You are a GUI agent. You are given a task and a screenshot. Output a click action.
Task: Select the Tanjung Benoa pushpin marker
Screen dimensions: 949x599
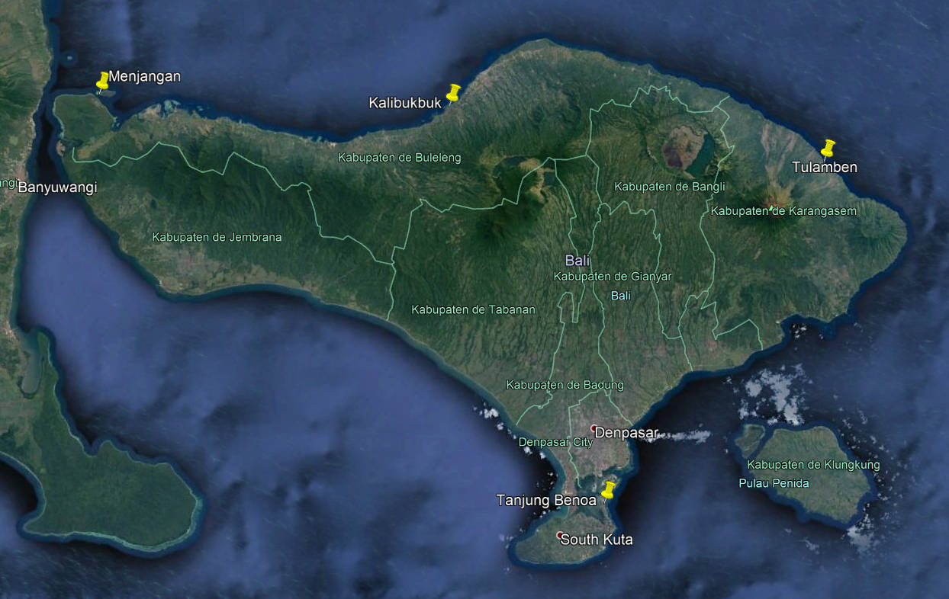point(609,490)
